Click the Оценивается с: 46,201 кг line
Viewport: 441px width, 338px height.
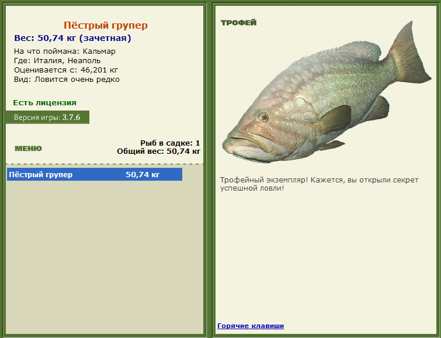pyautogui.click(x=66, y=70)
